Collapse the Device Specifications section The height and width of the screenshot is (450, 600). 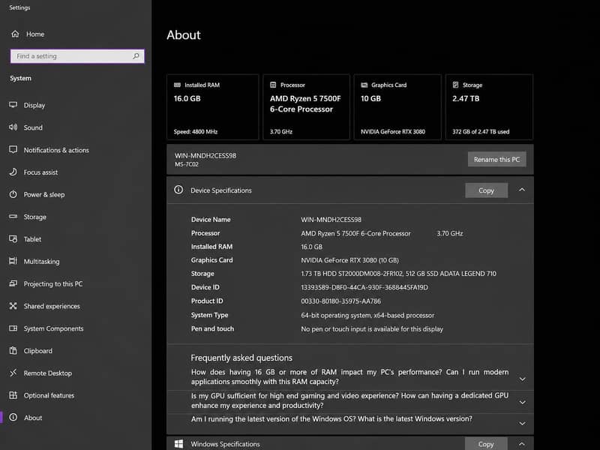(x=522, y=190)
